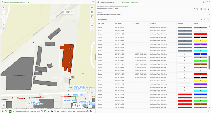The width and height of the screenshot is (211, 113).
Task: Zoom out on the map
Action: [4, 20]
